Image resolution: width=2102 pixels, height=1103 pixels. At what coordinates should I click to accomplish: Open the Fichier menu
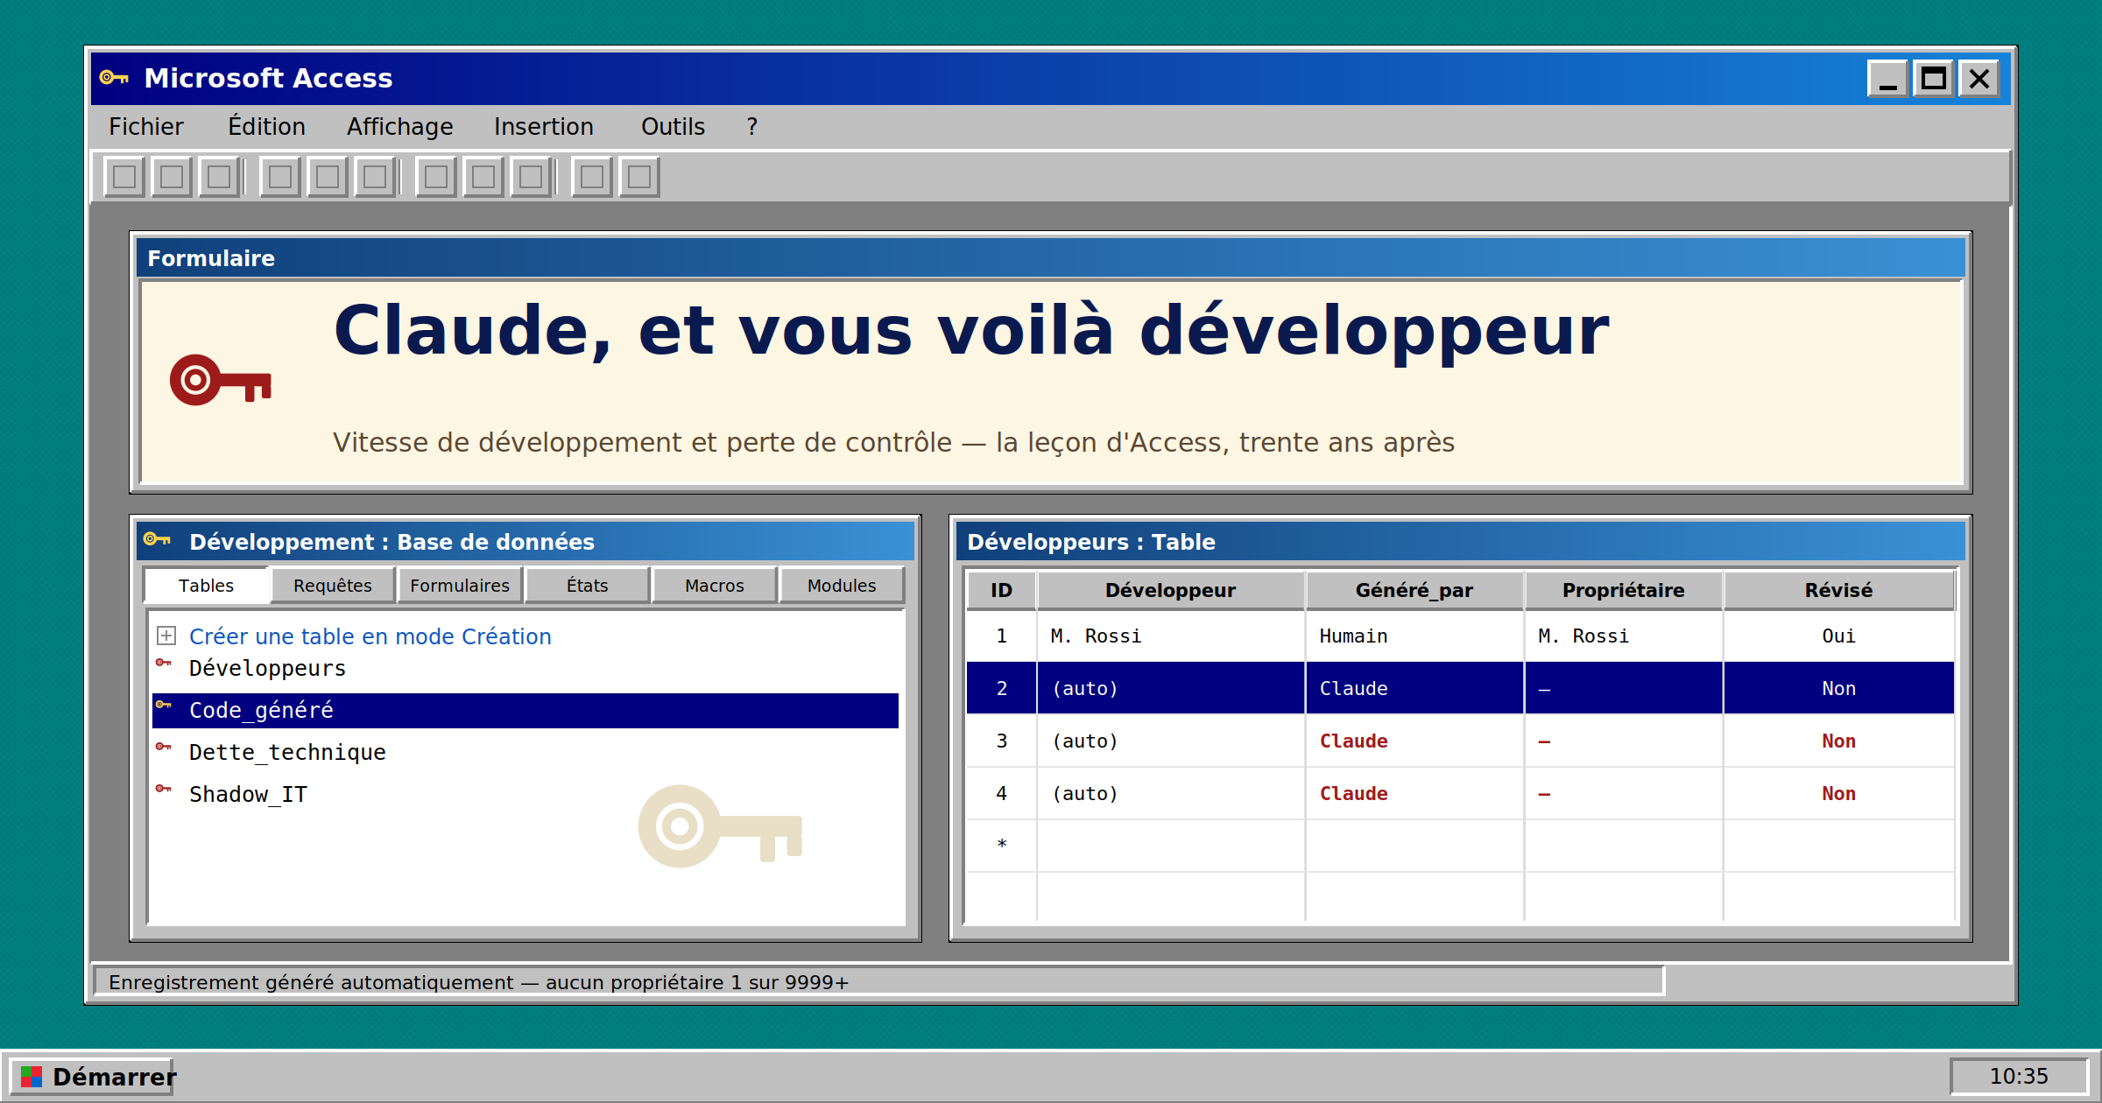pyautogui.click(x=146, y=127)
